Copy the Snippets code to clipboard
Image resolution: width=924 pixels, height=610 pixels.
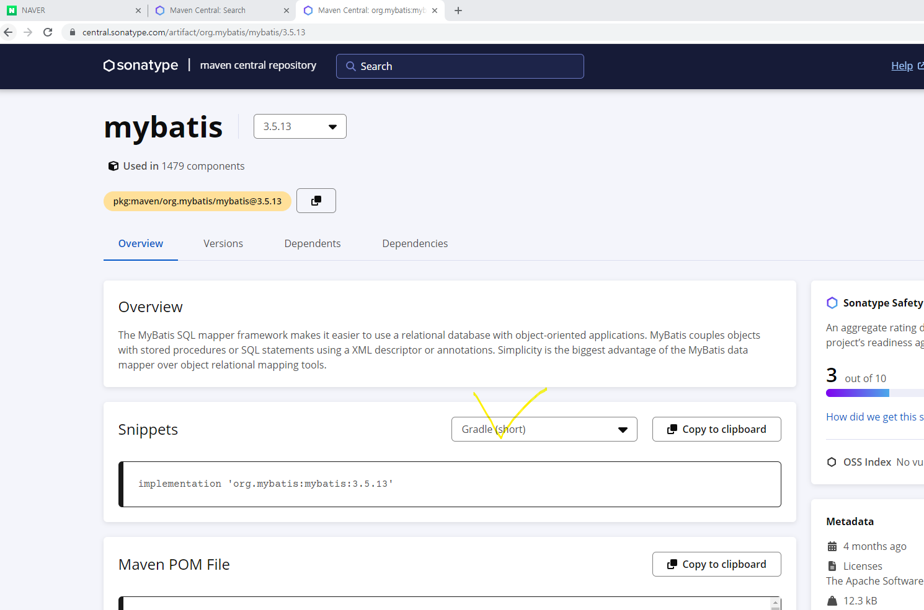click(717, 429)
